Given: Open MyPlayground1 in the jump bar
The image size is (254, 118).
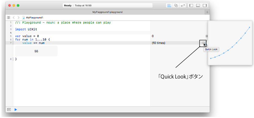Looking at the screenshot, I should click(33, 17).
